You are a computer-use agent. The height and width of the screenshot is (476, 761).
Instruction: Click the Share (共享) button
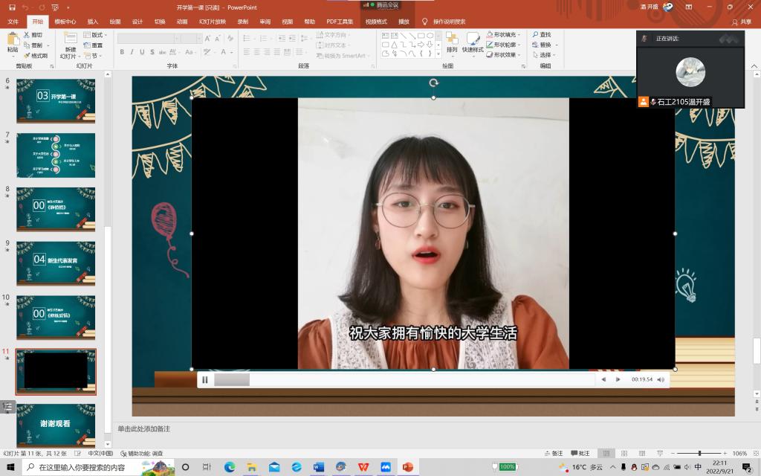point(741,22)
